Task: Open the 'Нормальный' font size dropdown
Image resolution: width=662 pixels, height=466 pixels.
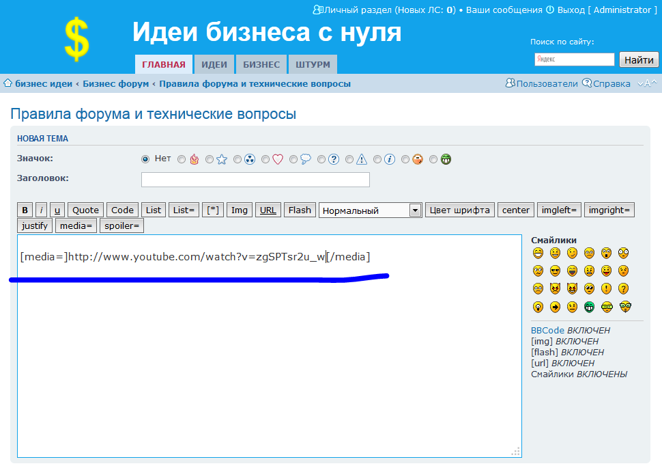Action: pyautogui.click(x=371, y=210)
